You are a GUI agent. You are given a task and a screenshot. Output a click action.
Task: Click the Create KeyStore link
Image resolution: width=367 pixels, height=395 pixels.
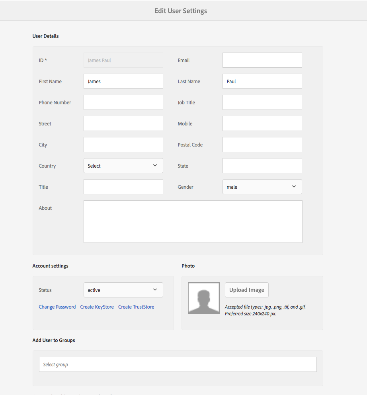[97, 307]
